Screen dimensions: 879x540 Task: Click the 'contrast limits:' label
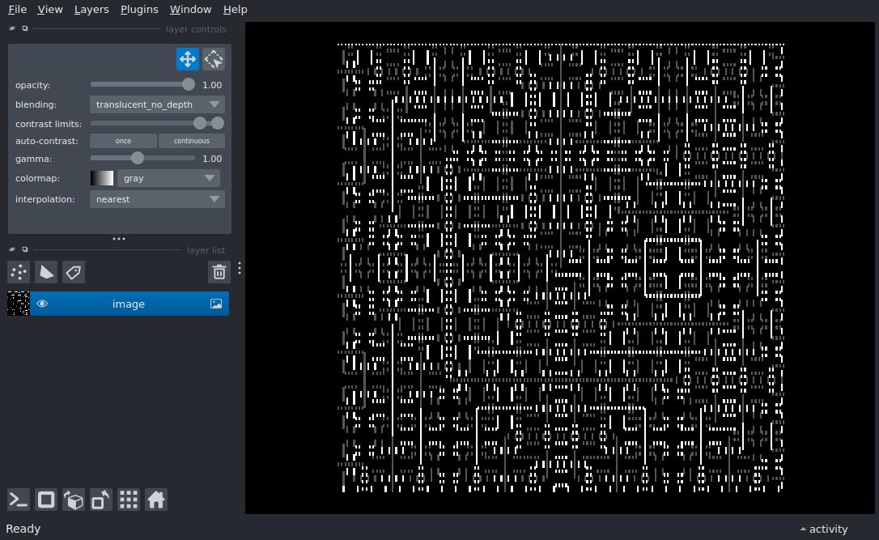click(x=49, y=124)
